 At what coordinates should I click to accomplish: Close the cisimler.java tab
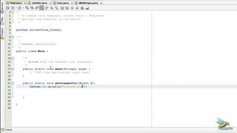[x=50, y=3]
